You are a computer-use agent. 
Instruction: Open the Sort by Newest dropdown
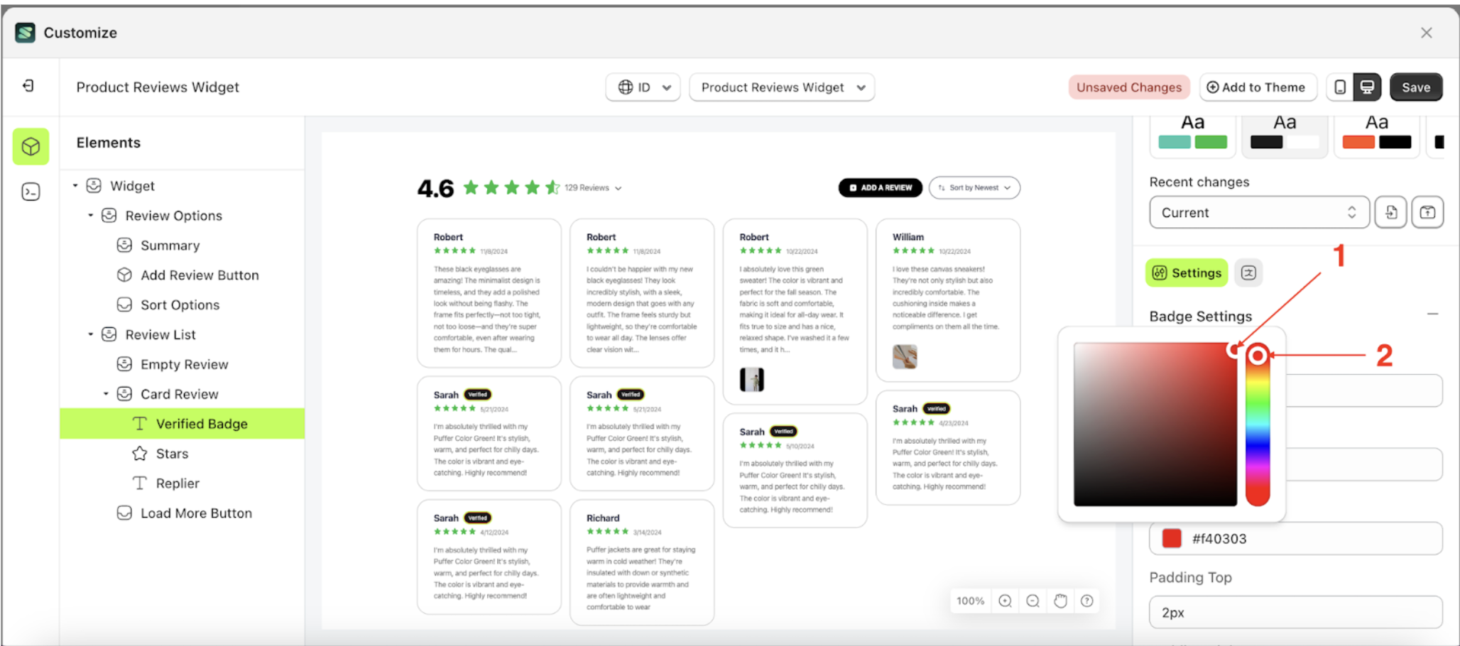974,187
